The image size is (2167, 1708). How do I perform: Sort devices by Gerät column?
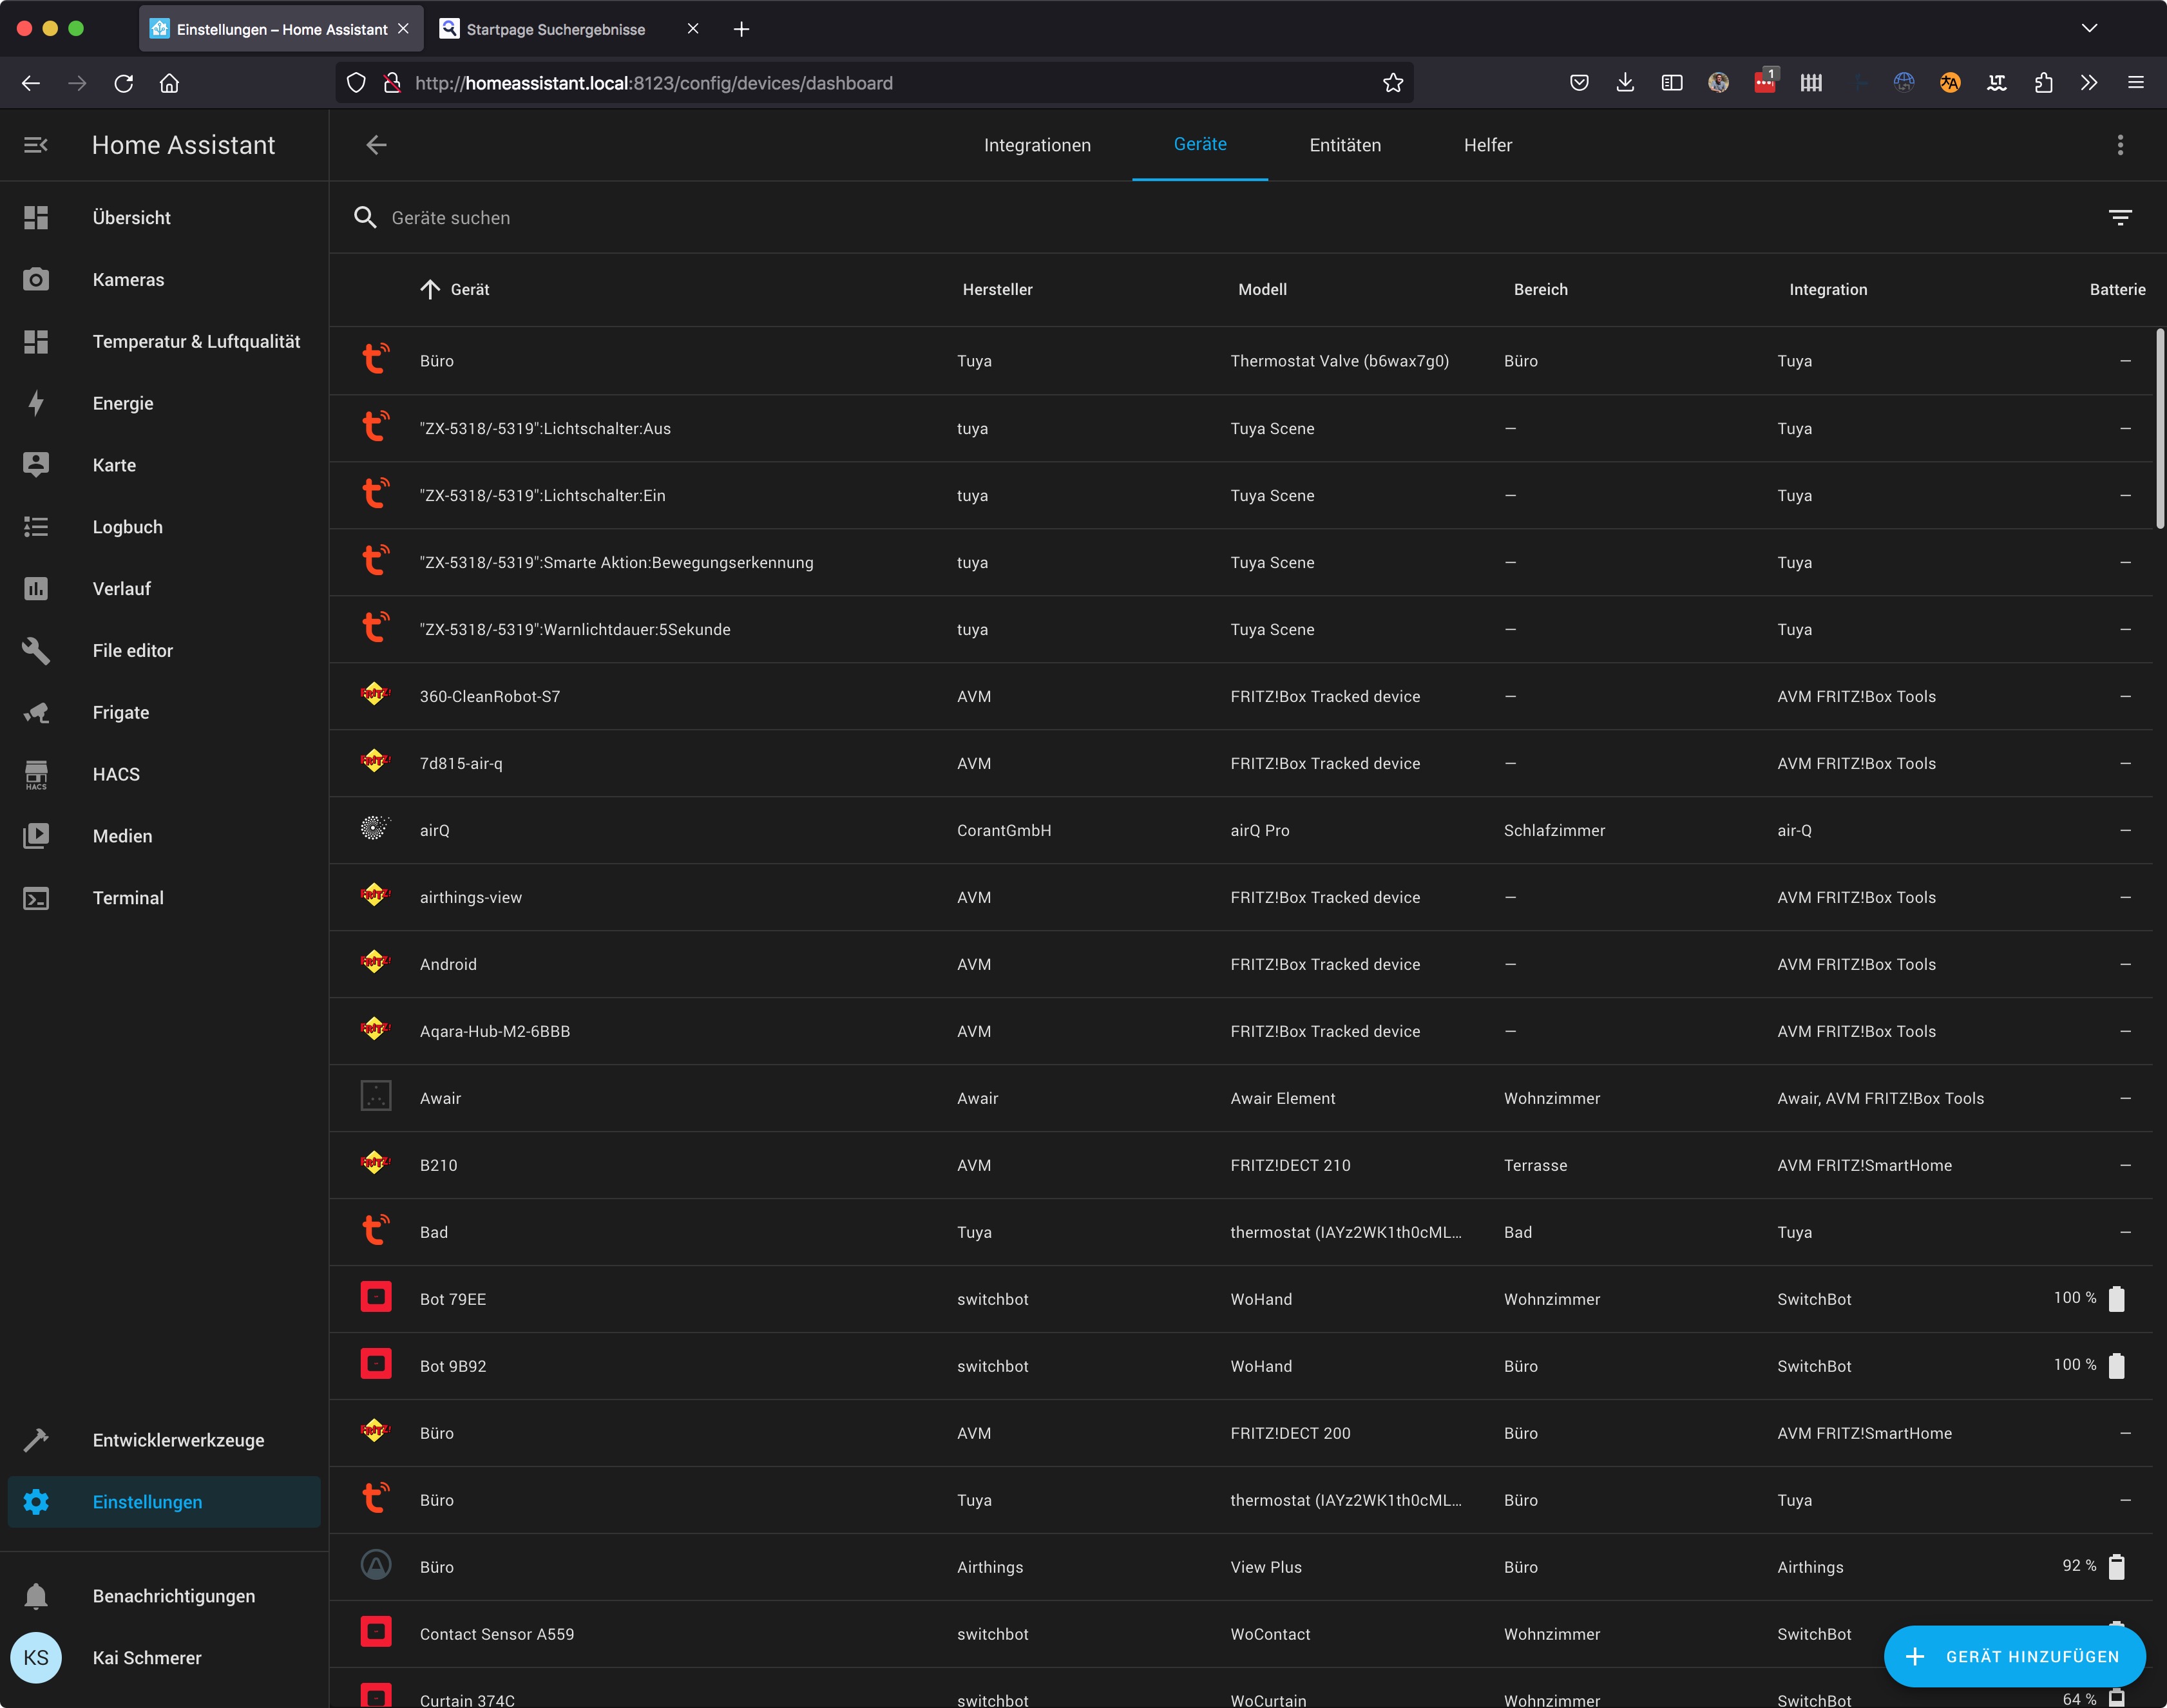coord(469,289)
